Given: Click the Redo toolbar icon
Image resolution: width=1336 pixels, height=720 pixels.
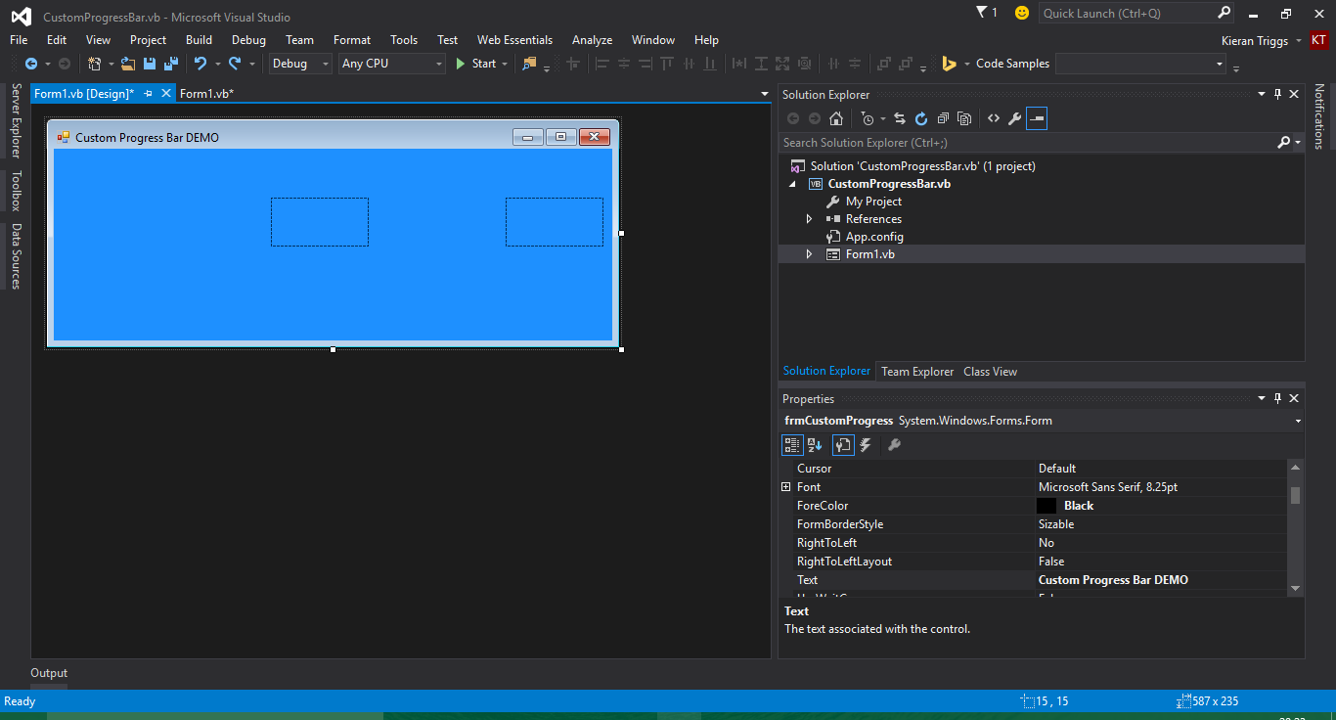Looking at the screenshot, I should [x=235, y=64].
